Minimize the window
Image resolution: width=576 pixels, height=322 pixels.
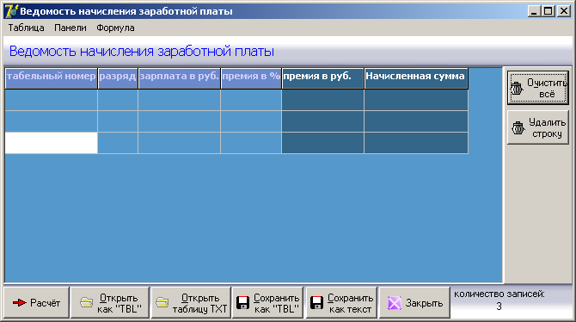(x=534, y=11)
